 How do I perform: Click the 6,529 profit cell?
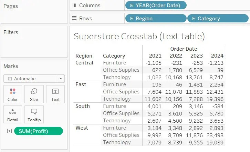196,70
